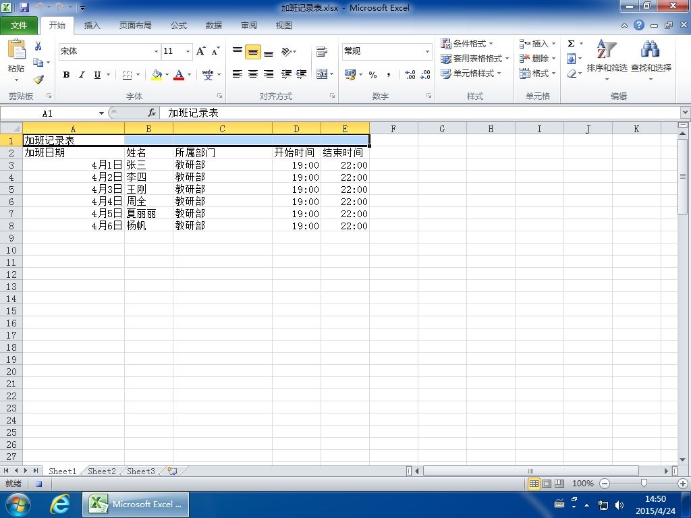The height and width of the screenshot is (518, 691).
Task: Click the text orientation icon
Action: click(x=286, y=51)
